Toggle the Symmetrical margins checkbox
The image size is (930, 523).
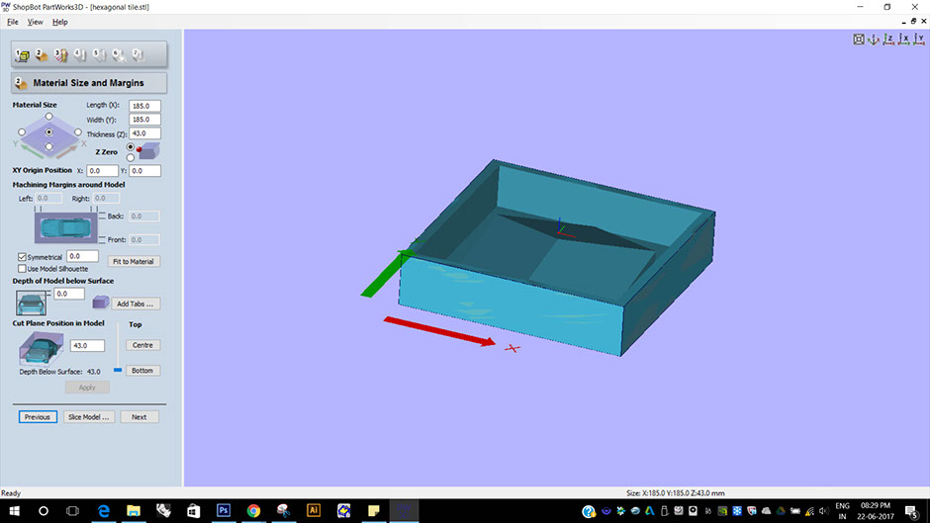pos(22,257)
